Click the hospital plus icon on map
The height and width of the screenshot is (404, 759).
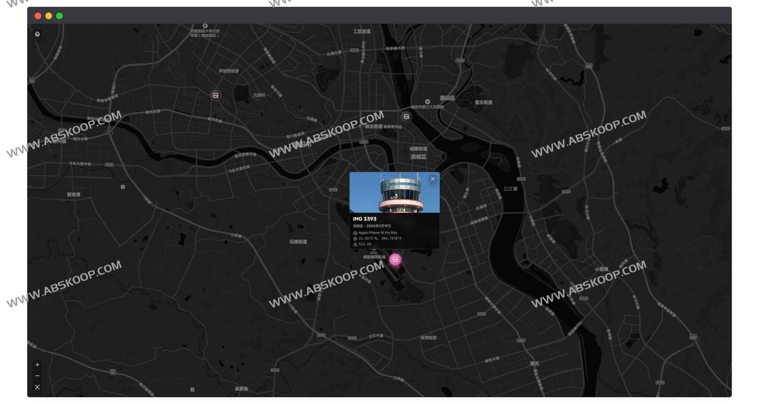pos(427,102)
